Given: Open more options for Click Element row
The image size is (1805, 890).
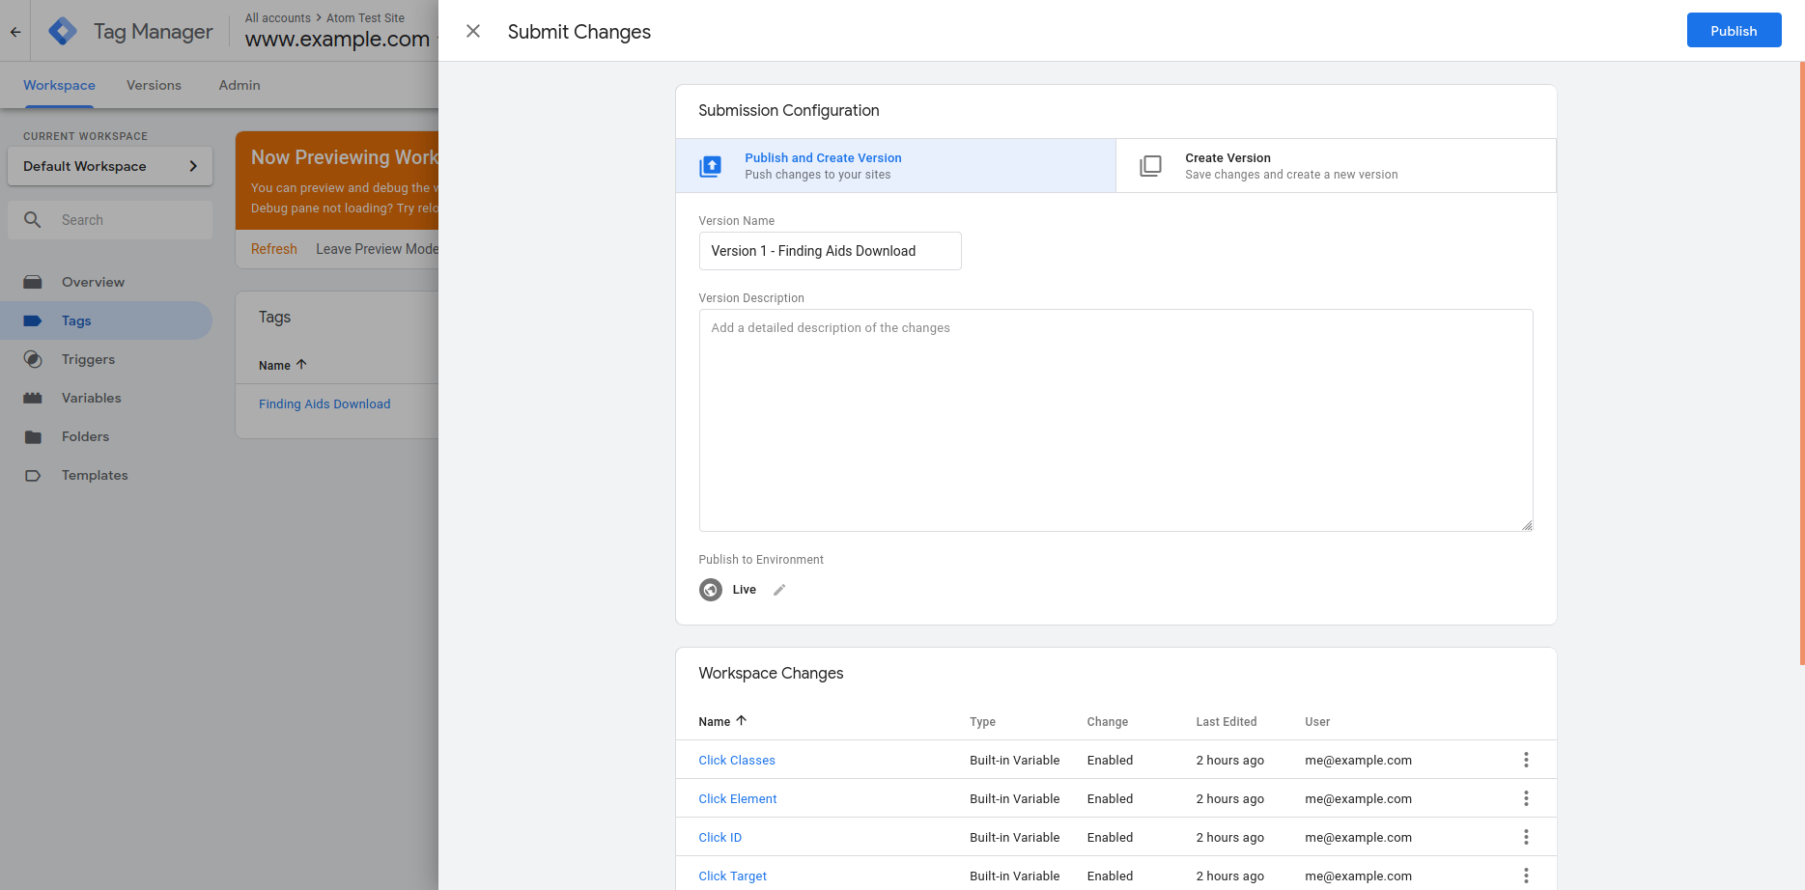Looking at the screenshot, I should (1526, 798).
